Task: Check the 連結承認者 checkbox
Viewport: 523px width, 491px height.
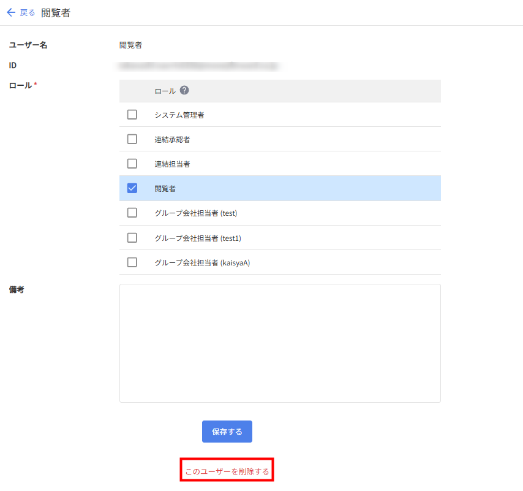Action: coord(132,139)
